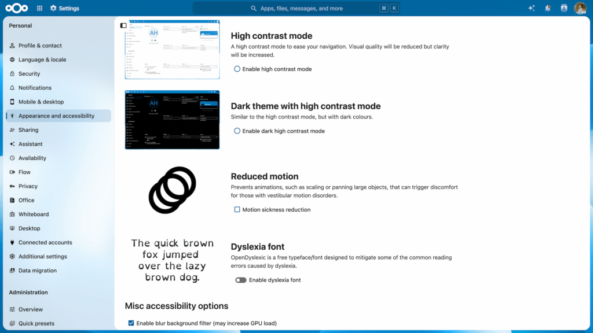This screenshot has height=333, width=593.
Task: Click the dark high contrast preview thumbnail
Action: tap(172, 120)
